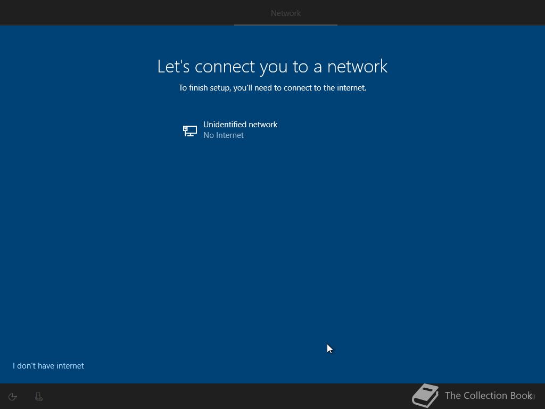Open the Ease of Access icon
The width and height of the screenshot is (545, 409).
click(x=13, y=397)
